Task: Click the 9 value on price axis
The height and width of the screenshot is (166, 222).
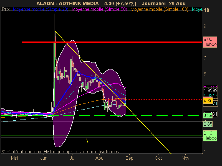Action: 205,26
